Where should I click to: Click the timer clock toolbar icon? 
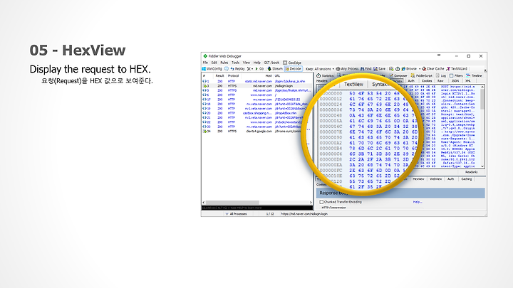398,69
